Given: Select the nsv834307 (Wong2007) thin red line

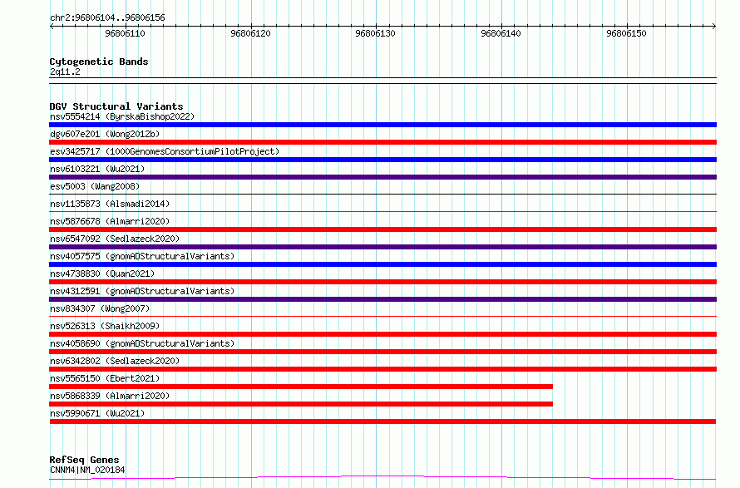Looking at the screenshot, I should 382,316.
